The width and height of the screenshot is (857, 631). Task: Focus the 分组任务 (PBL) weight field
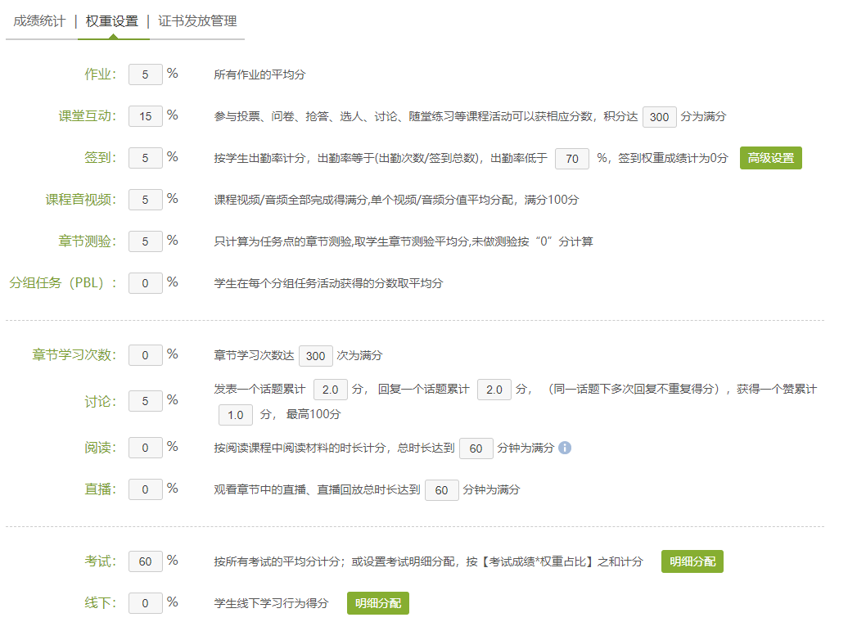tap(146, 283)
